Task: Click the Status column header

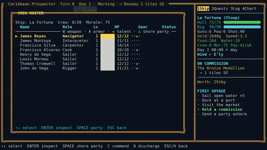Action: click(x=169, y=27)
